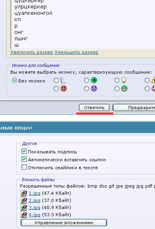The image size is (155, 229).
Task: Click 'Уменьшить размер' link
Action: pos(76,52)
